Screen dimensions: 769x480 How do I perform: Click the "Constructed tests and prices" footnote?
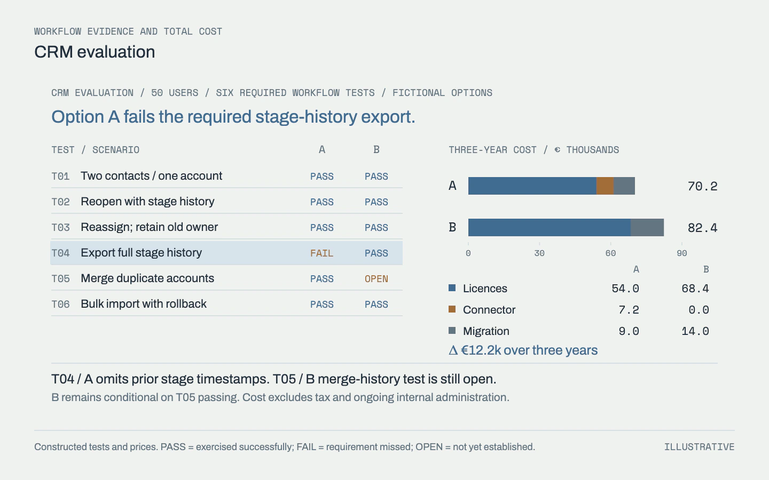coord(285,447)
